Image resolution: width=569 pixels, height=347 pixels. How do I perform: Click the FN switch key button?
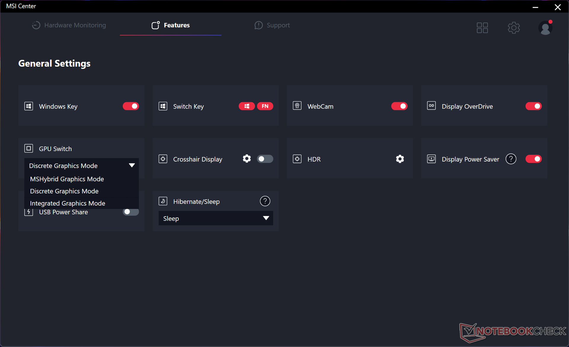pyautogui.click(x=265, y=106)
